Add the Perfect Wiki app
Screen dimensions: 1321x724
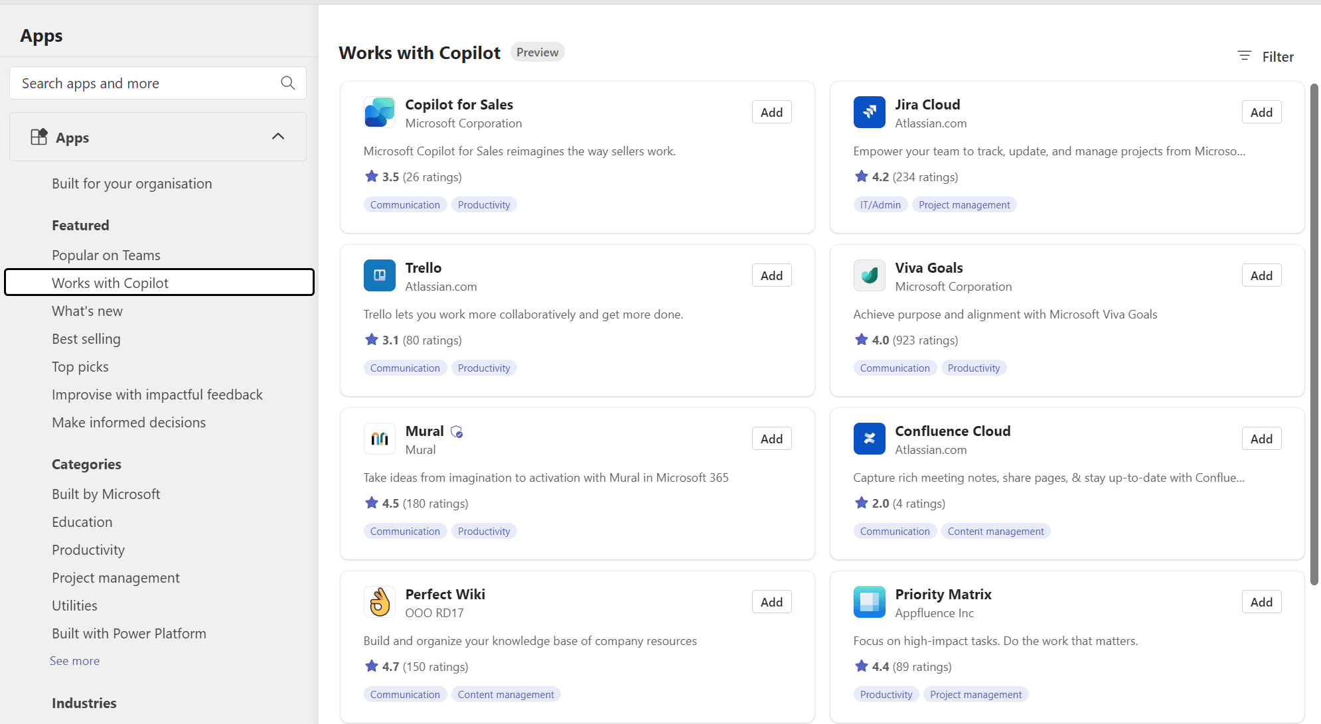pyautogui.click(x=771, y=602)
